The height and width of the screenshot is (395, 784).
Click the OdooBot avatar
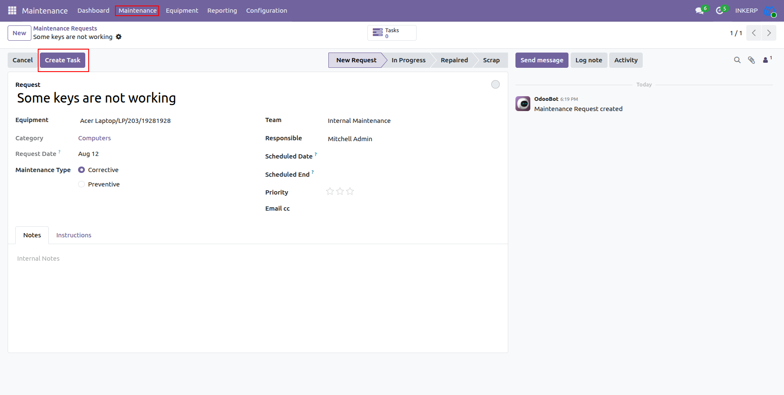(x=523, y=104)
